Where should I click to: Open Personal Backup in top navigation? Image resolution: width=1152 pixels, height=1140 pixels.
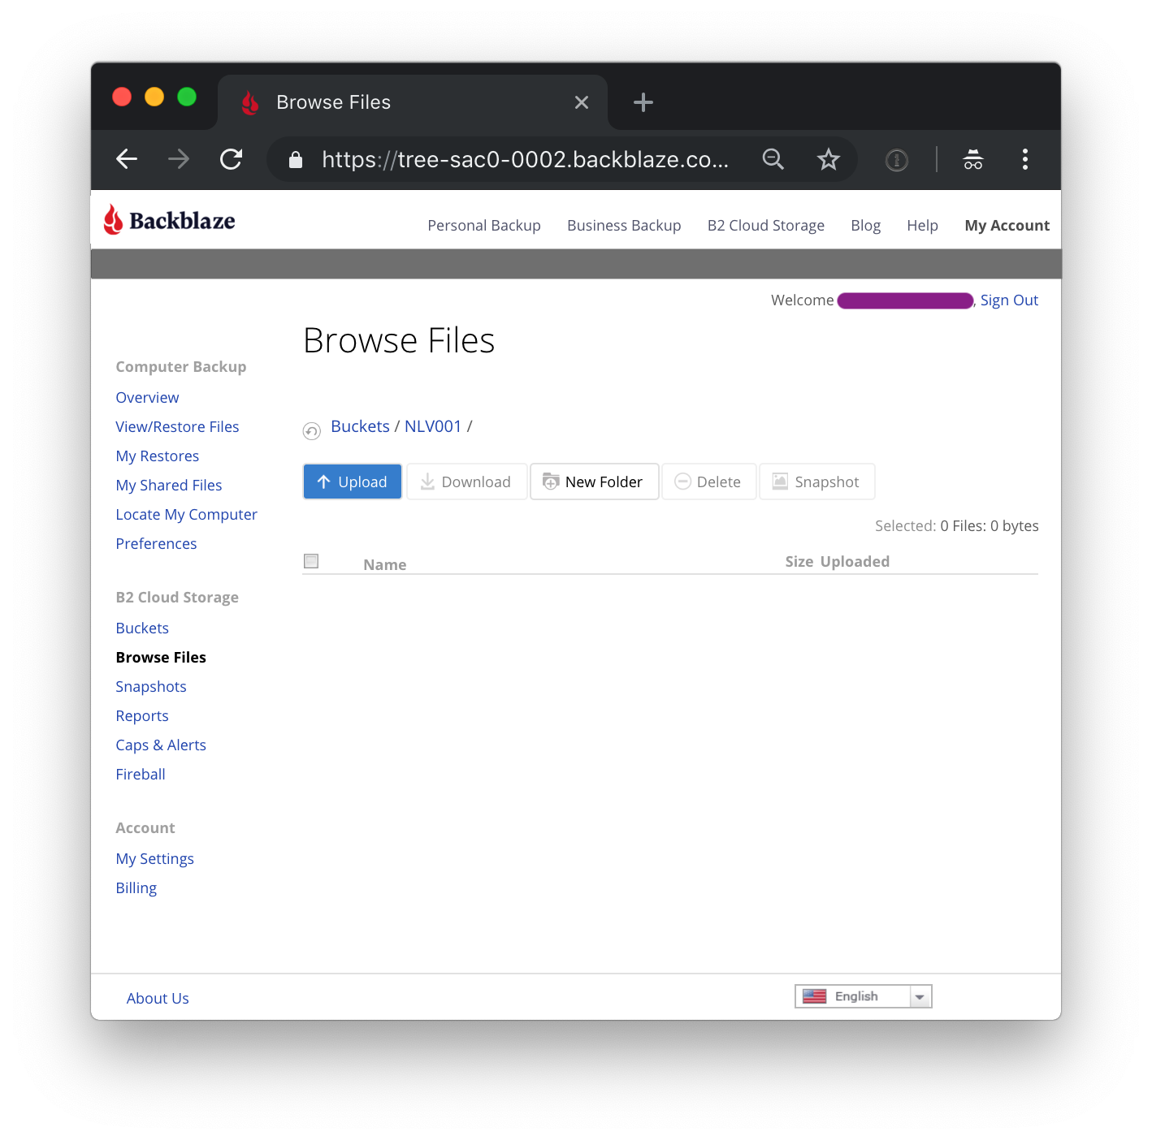(484, 226)
